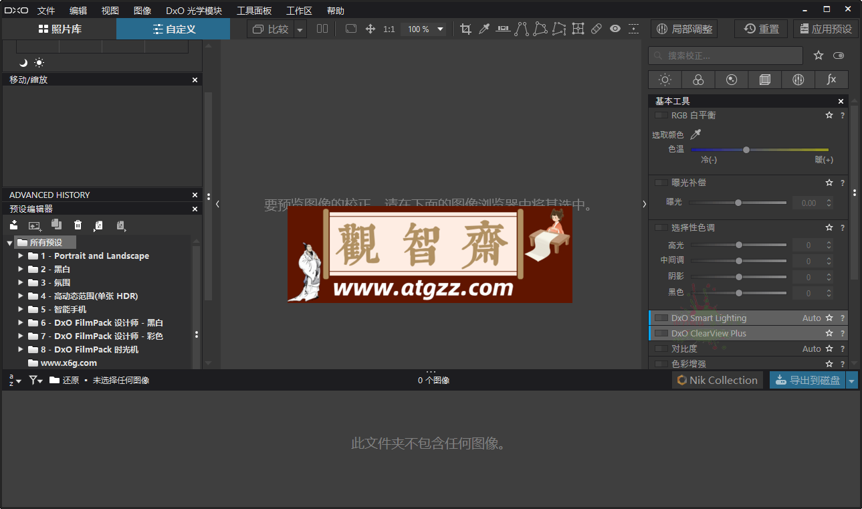The image size is (862, 509).
Task: Select the Crop tool in the toolbar
Action: [x=465, y=29]
